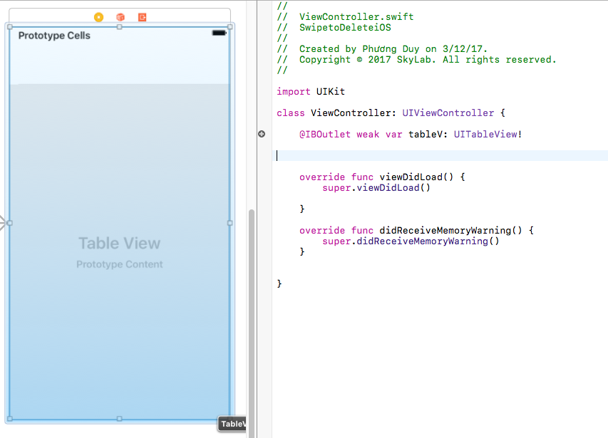Click the Created by Phương Duy comment
The width and height of the screenshot is (608, 438).
(382, 49)
